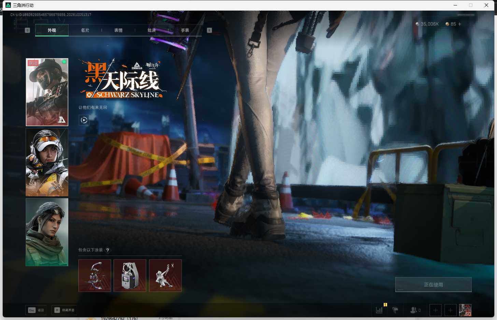Choose the character pose skin item

(166, 275)
